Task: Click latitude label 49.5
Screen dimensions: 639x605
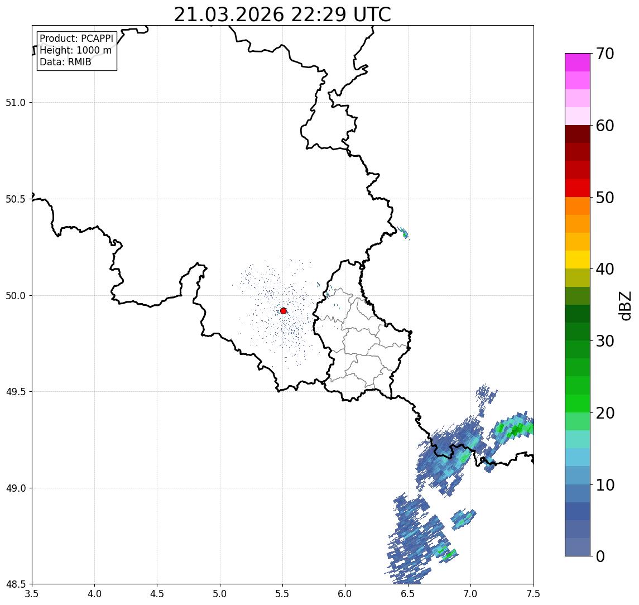Action: click(x=16, y=391)
